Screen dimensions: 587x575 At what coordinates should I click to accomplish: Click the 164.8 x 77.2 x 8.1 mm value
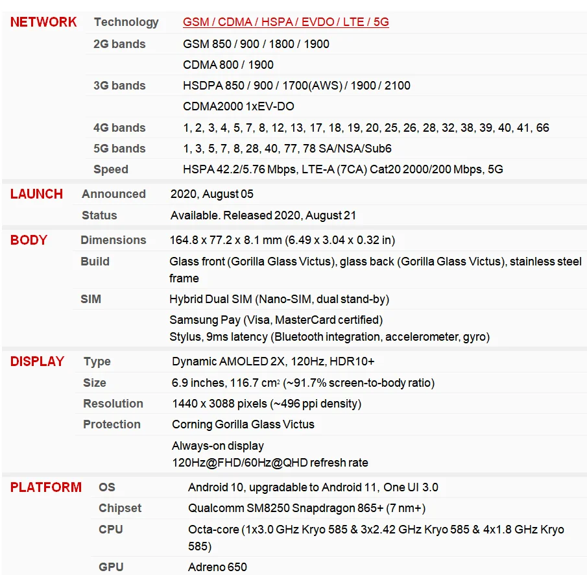[x=282, y=240]
